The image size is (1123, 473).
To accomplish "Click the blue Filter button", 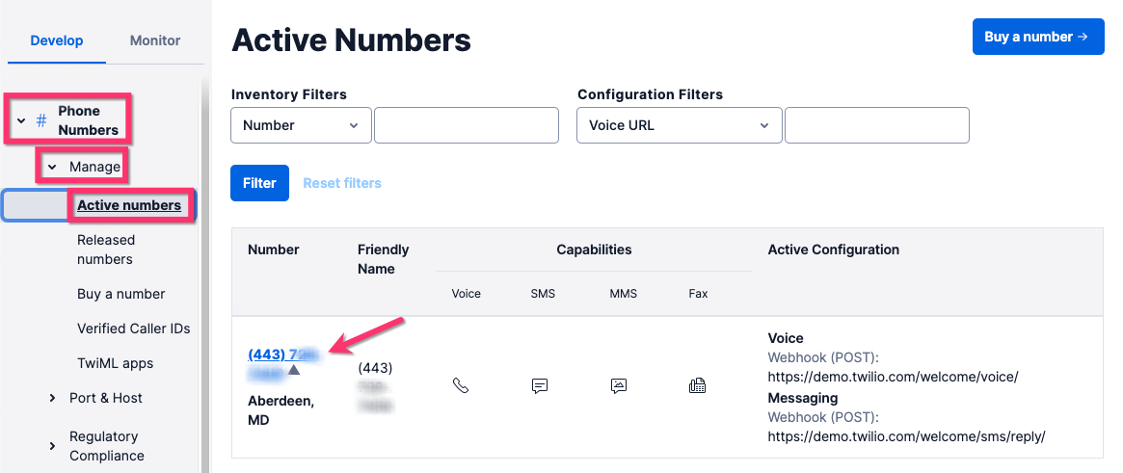I will 259,183.
